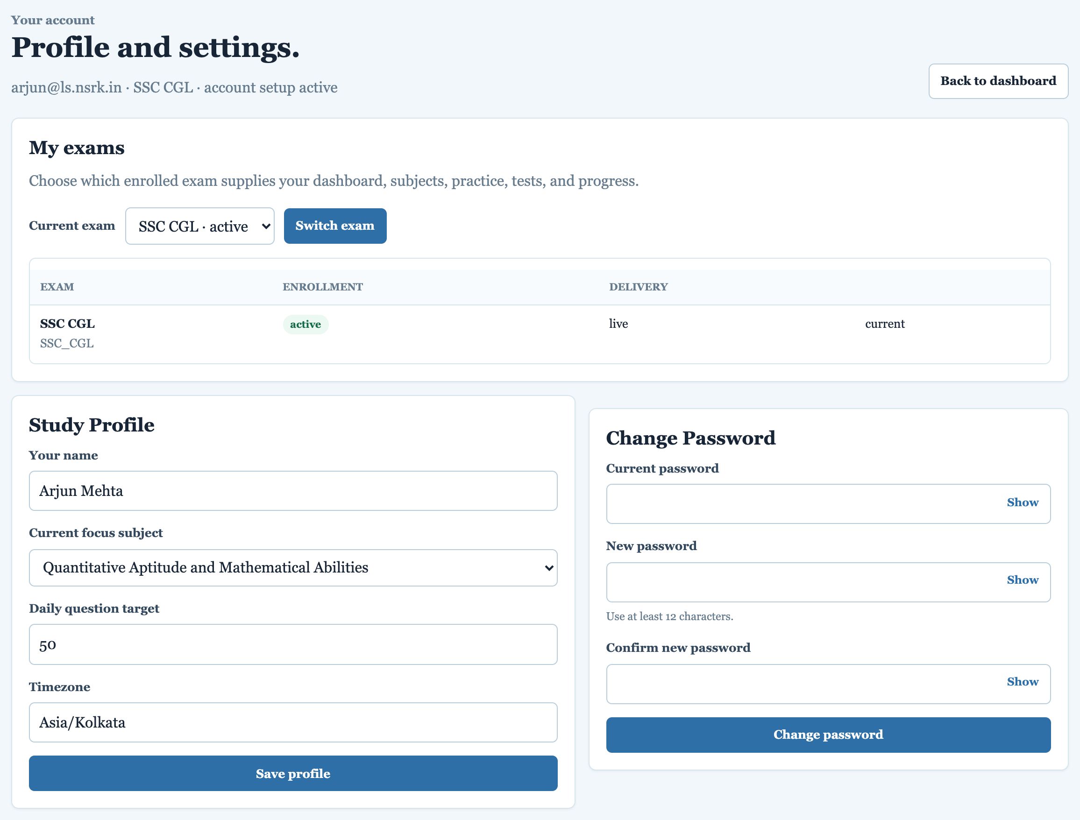Click the EXAM column header
Image resolution: width=1080 pixels, height=820 pixels.
pos(57,287)
